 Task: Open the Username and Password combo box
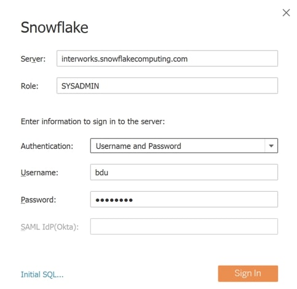(184, 146)
